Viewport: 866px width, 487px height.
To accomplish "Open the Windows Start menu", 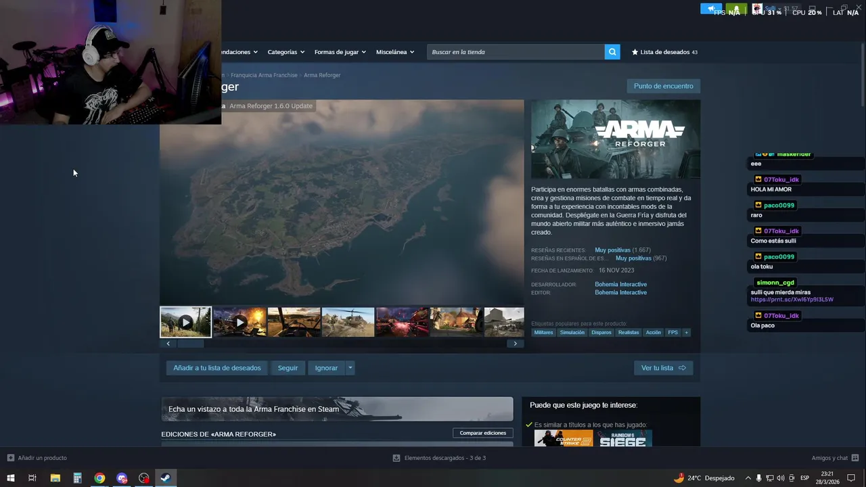I will 10,478.
